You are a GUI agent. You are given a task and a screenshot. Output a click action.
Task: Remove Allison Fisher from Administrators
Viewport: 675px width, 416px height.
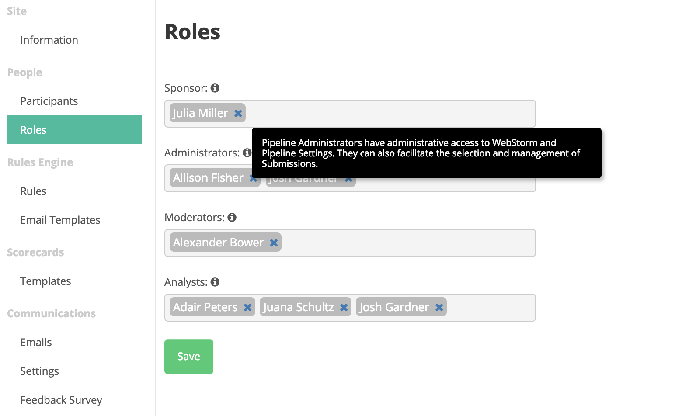253,178
